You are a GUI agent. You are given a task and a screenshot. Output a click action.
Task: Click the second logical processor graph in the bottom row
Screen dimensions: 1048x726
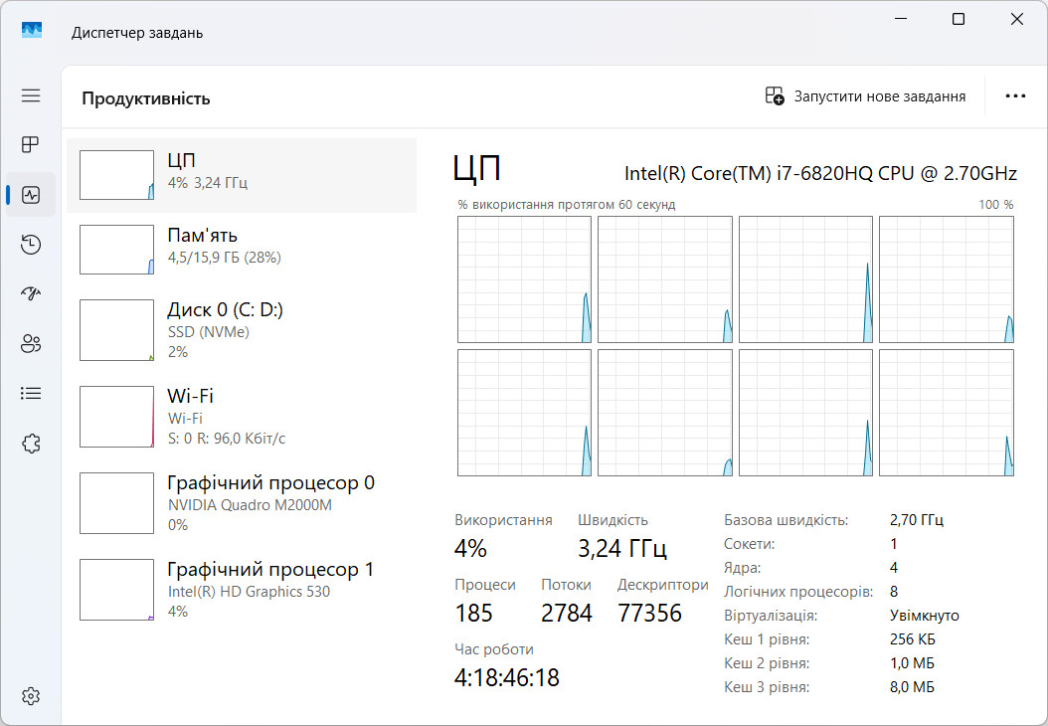[665, 413]
